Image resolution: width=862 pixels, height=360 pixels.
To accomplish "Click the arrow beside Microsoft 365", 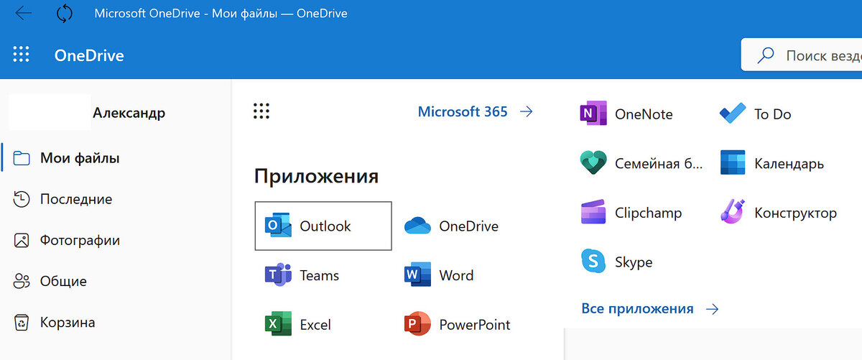I will (x=527, y=111).
